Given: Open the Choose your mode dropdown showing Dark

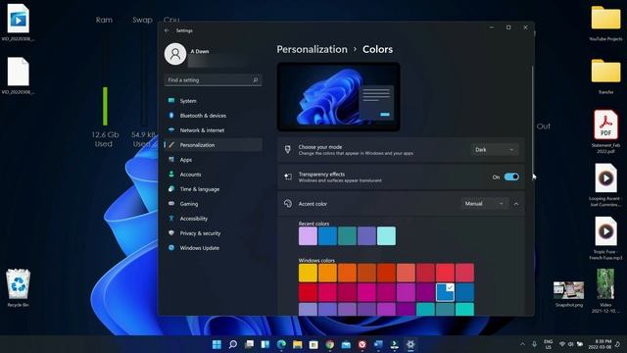Looking at the screenshot, I should [x=494, y=150].
